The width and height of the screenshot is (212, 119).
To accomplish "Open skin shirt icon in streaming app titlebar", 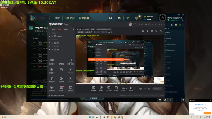I will [149, 24].
